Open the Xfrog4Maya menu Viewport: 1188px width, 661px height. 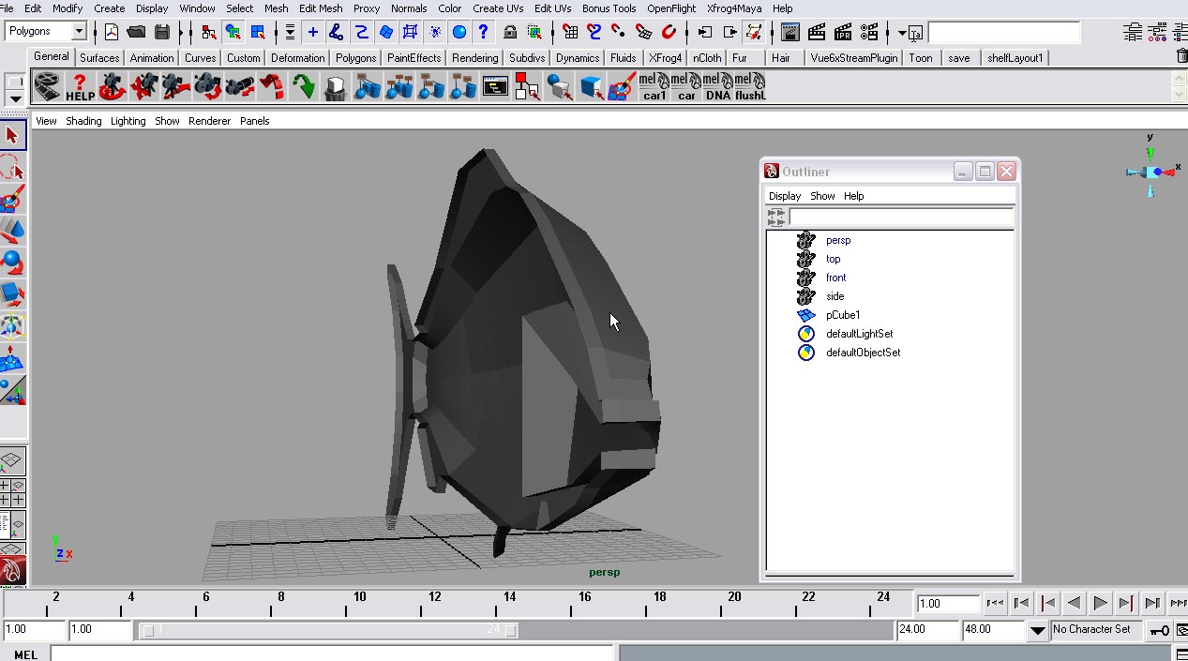pyautogui.click(x=734, y=8)
